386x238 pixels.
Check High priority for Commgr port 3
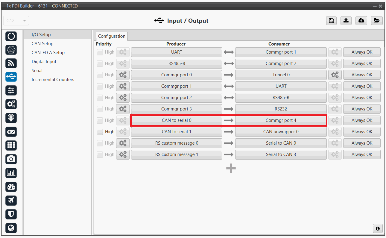click(100, 109)
